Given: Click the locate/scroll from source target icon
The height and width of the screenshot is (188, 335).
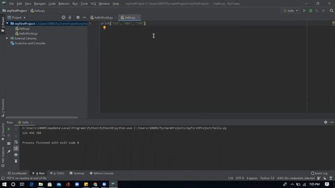Looking at the screenshot, I should click(x=63, y=17).
